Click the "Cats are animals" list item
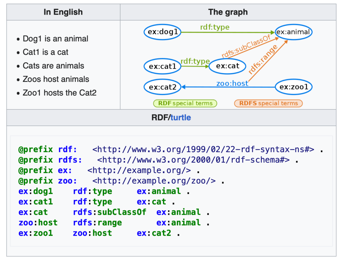This screenshot has width=341, height=262. [53, 66]
